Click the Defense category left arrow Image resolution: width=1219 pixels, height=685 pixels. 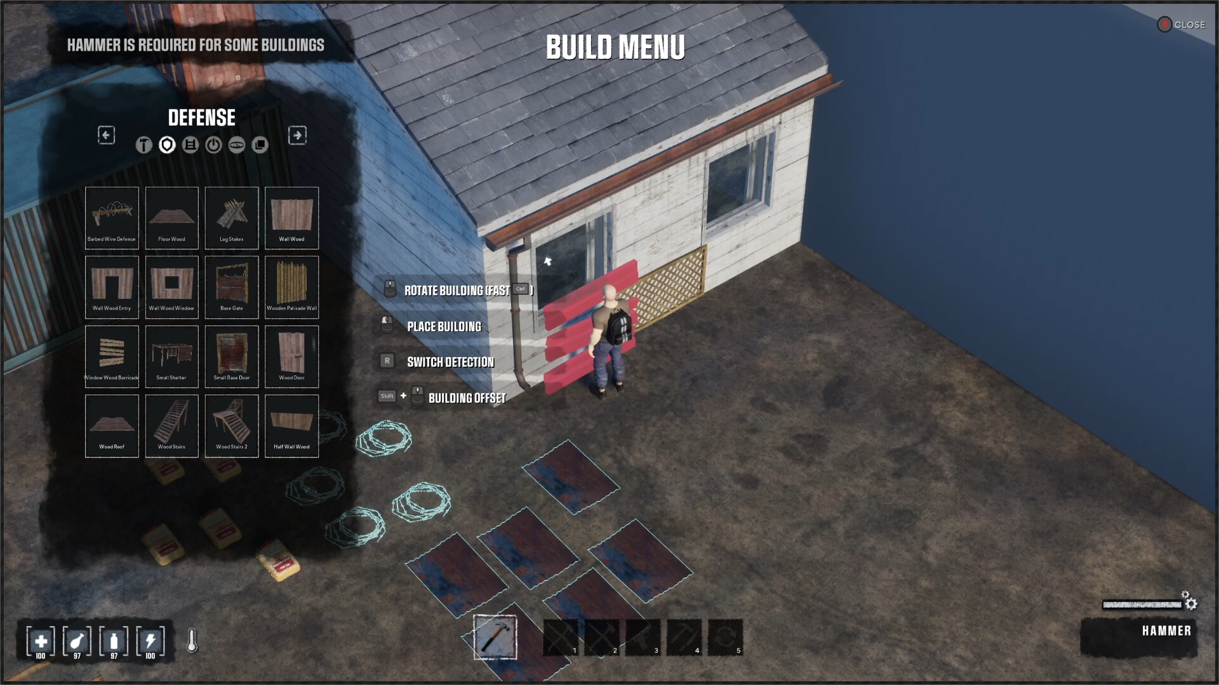[x=105, y=134]
